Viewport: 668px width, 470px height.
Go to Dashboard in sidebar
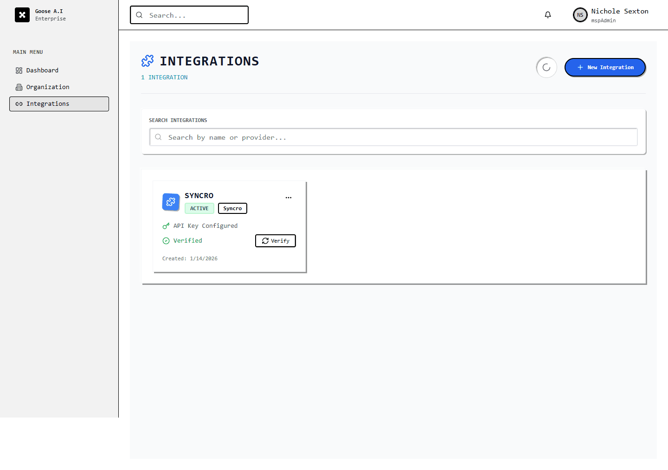42,71
